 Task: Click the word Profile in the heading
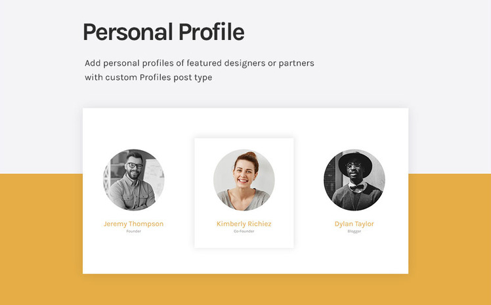[x=211, y=32]
